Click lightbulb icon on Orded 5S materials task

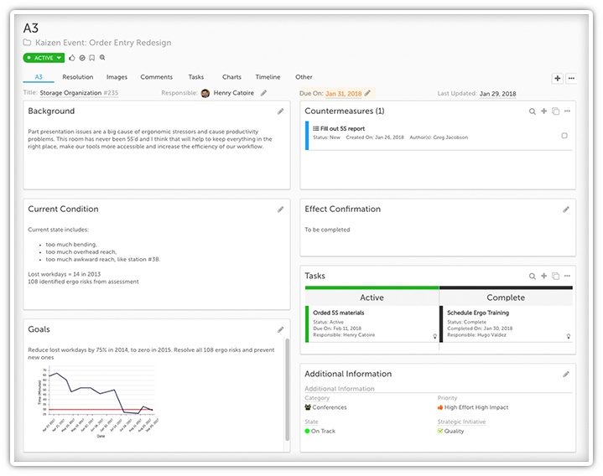pos(435,336)
